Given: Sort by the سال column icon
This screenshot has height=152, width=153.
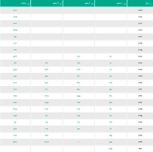Looking at the screenshot, I should (151, 3).
